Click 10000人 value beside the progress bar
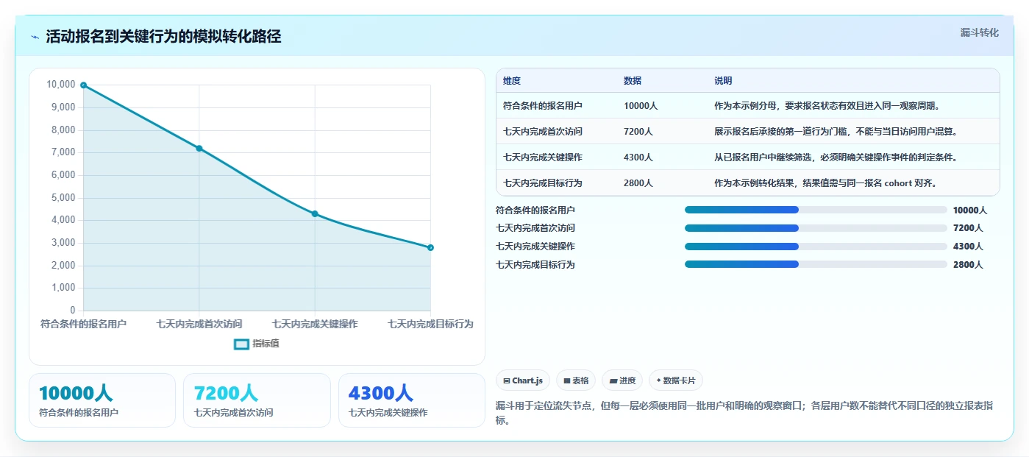Screen dimensions: 1029x457 click(970, 210)
